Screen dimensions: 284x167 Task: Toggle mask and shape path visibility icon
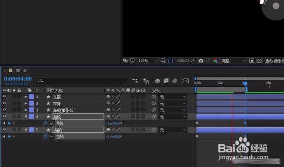[170, 61]
